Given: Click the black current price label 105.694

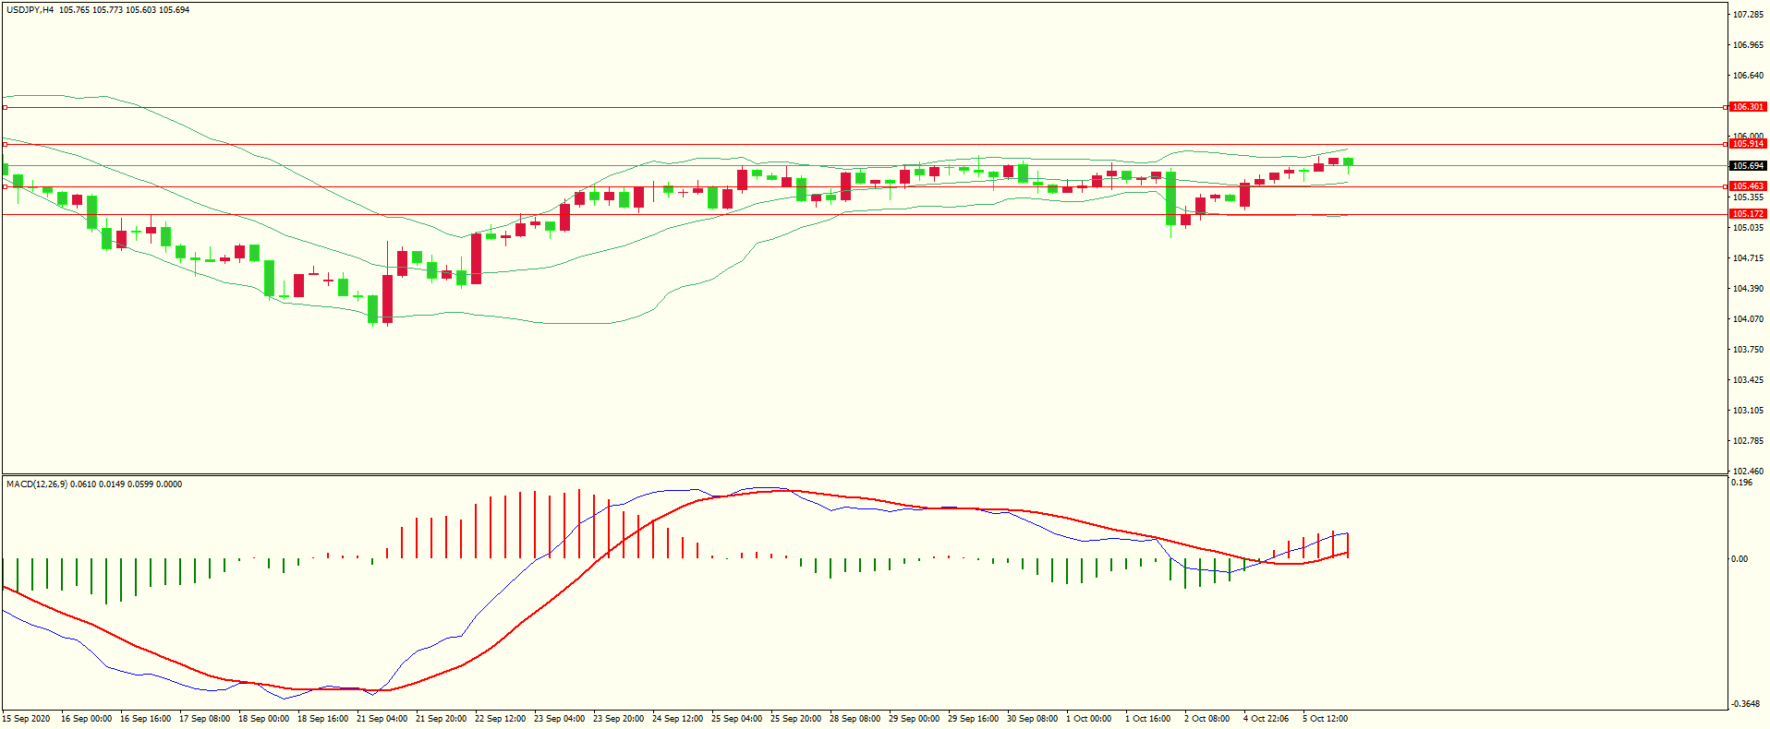Looking at the screenshot, I should [1747, 166].
